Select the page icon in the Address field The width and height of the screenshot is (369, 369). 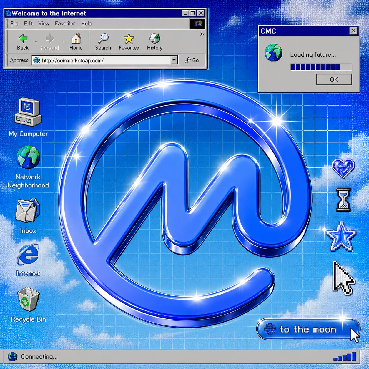(x=36, y=60)
